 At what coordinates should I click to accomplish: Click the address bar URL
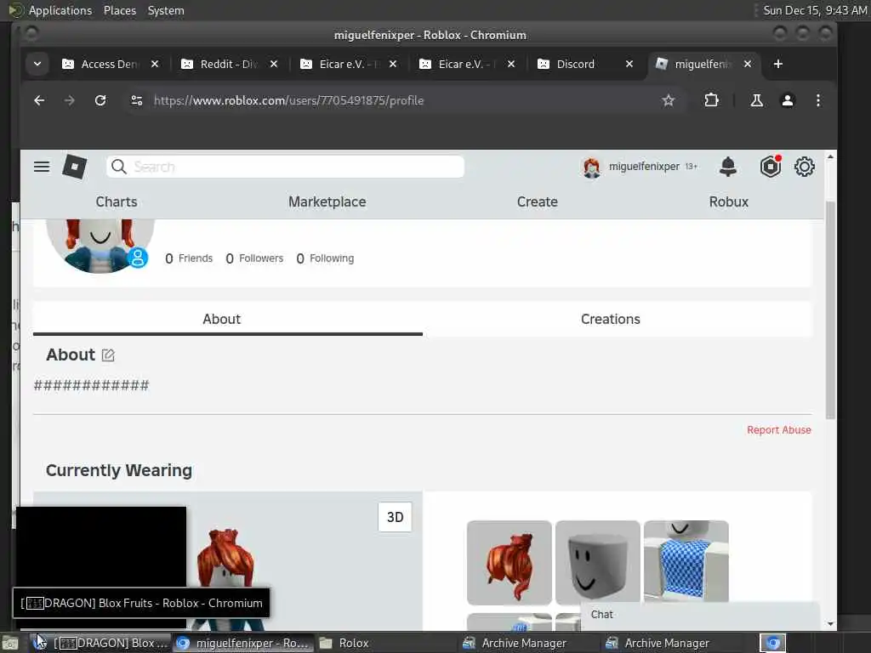click(x=289, y=100)
